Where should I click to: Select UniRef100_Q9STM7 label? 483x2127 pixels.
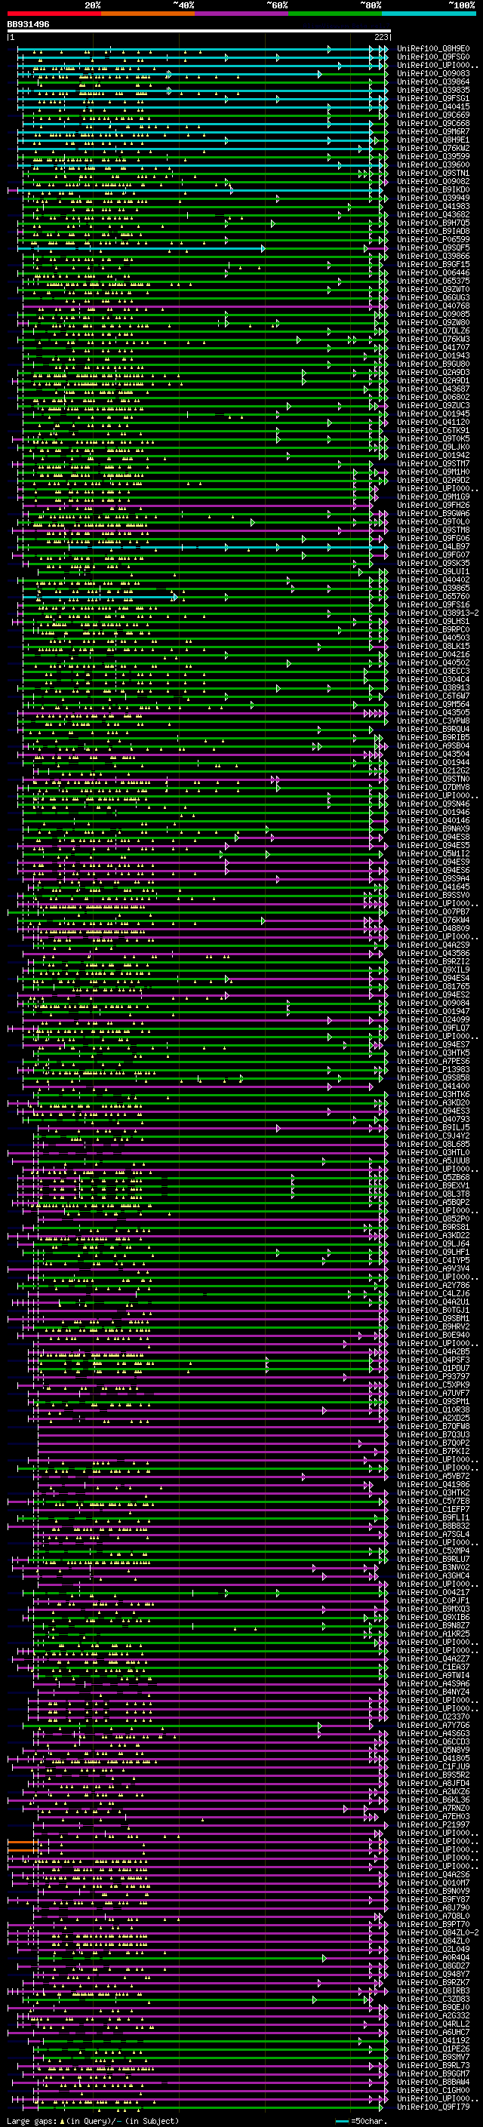pos(433,463)
